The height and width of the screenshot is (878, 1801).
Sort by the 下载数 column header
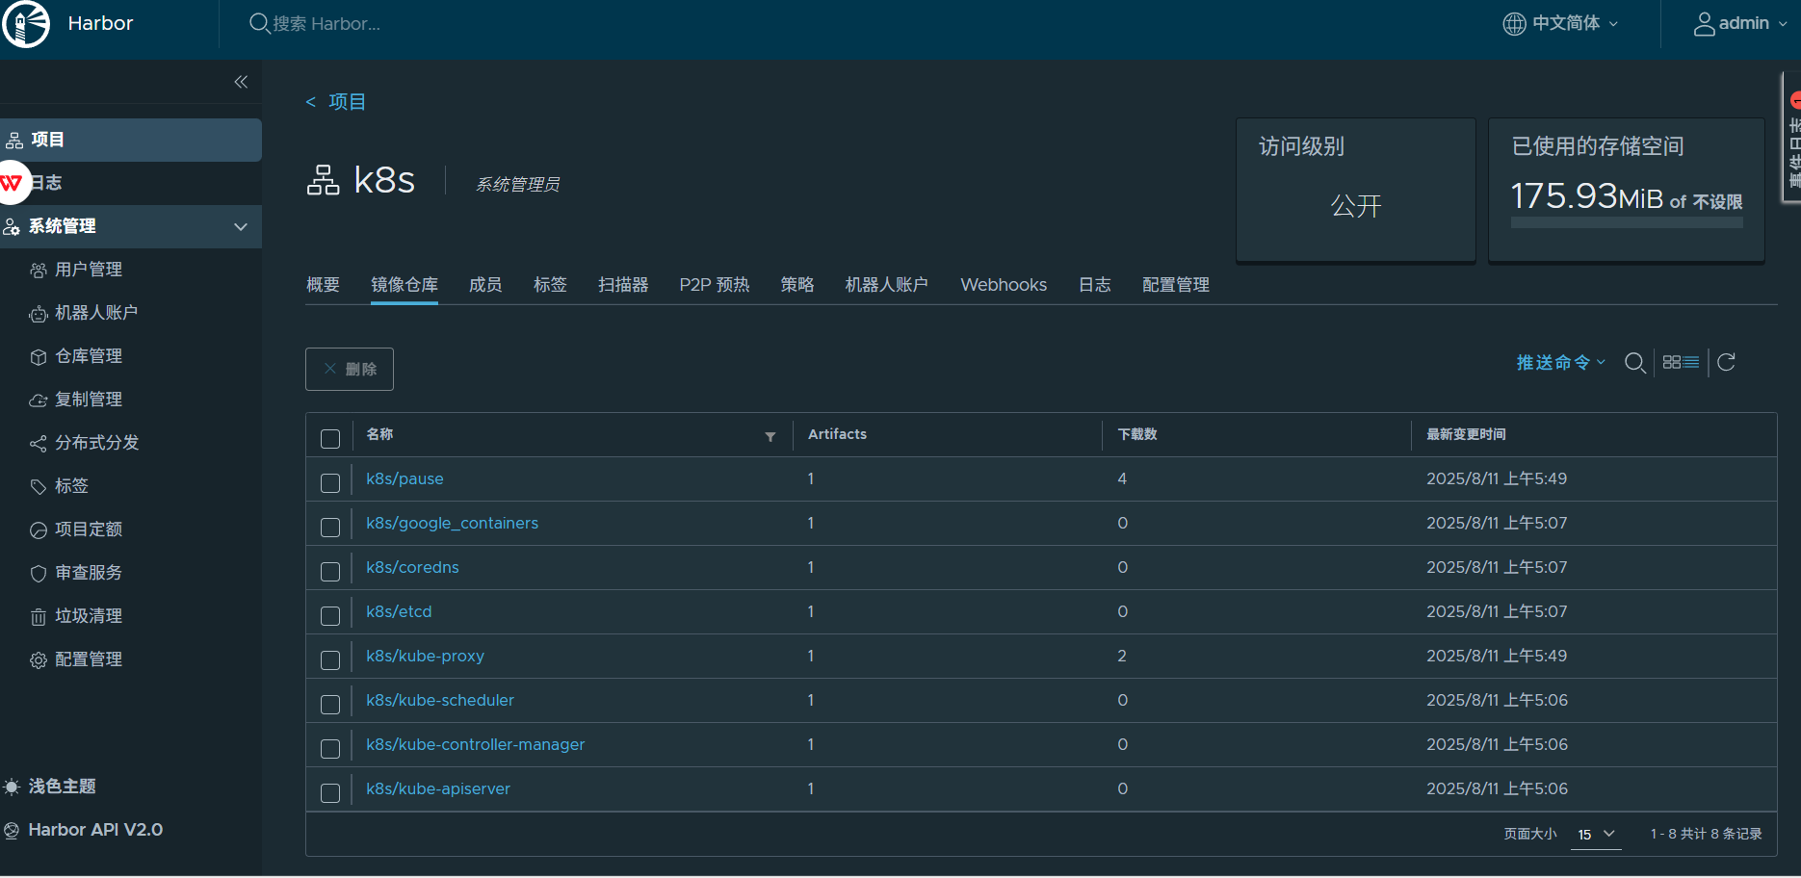[x=1137, y=434]
